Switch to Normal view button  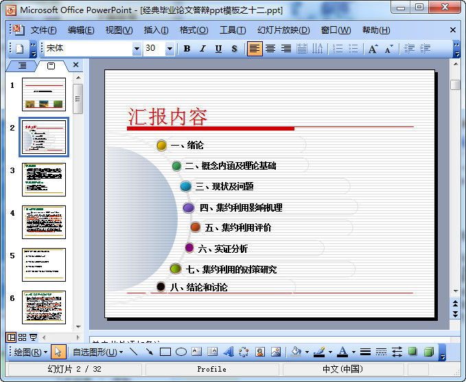pos(11,337)
